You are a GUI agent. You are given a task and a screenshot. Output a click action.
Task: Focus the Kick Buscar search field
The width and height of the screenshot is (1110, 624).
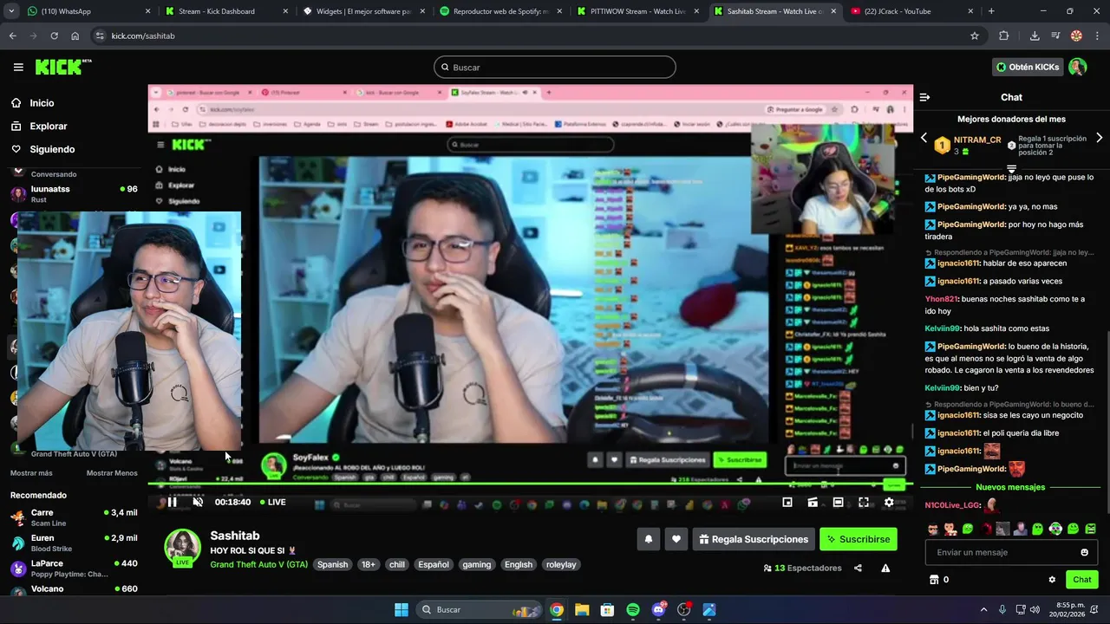555,67
